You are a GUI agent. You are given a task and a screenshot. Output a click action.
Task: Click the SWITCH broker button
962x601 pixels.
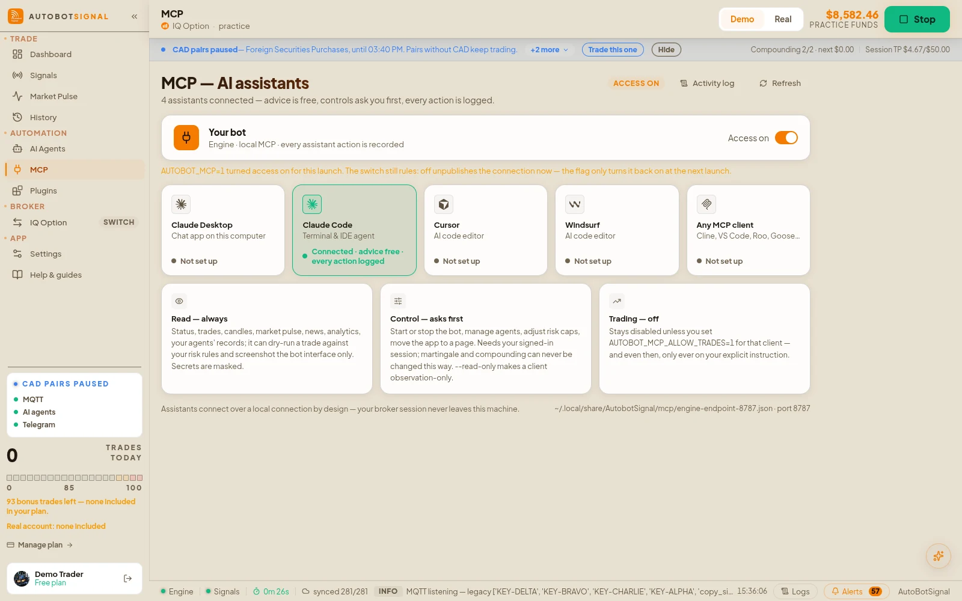[x=118, y=222]
